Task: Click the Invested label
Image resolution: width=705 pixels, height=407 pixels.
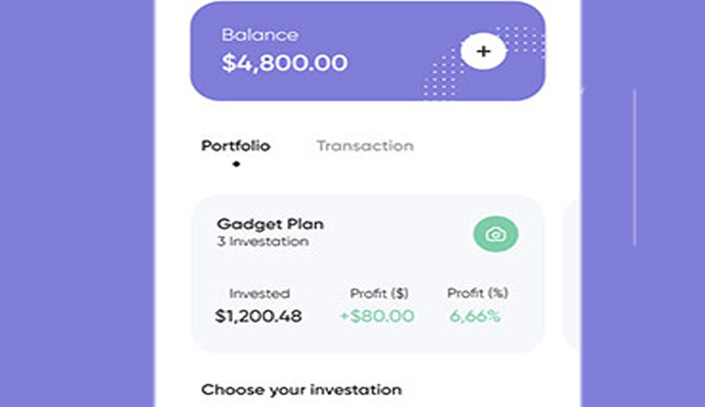Action: [259, 293]
